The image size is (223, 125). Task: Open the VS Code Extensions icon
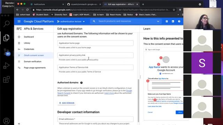click(x=6, y=80)
